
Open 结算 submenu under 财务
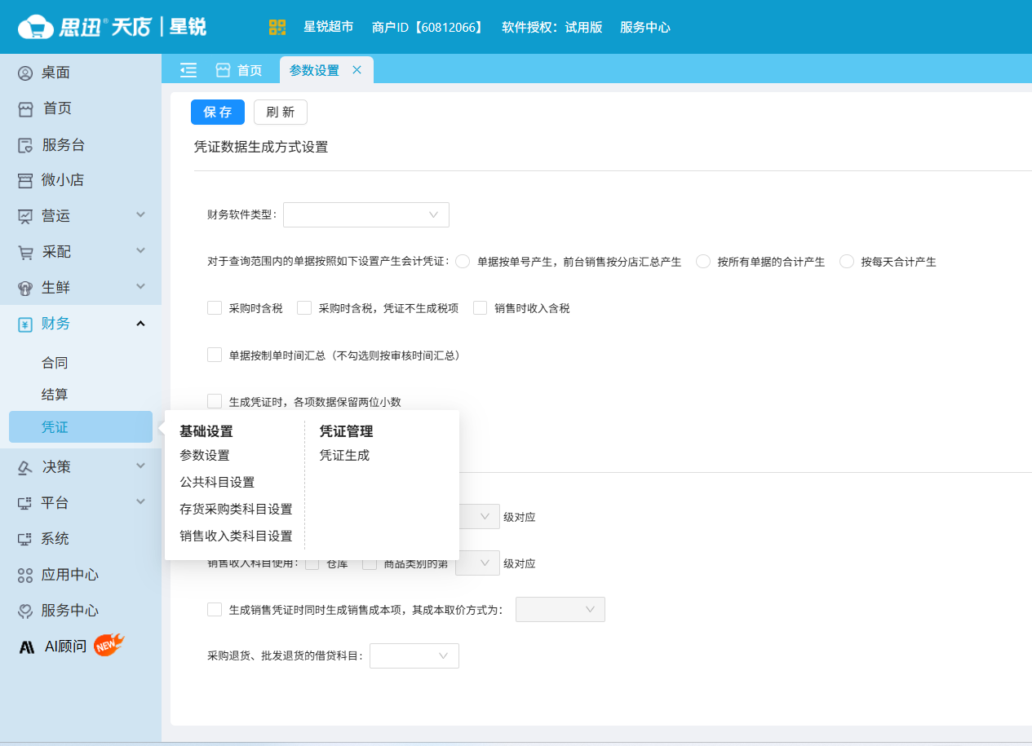55,395
